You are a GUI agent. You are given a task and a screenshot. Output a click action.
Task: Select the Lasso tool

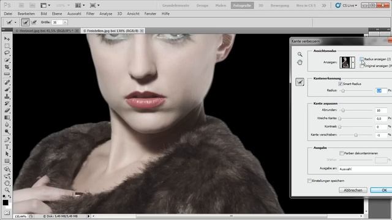[7, 53]
